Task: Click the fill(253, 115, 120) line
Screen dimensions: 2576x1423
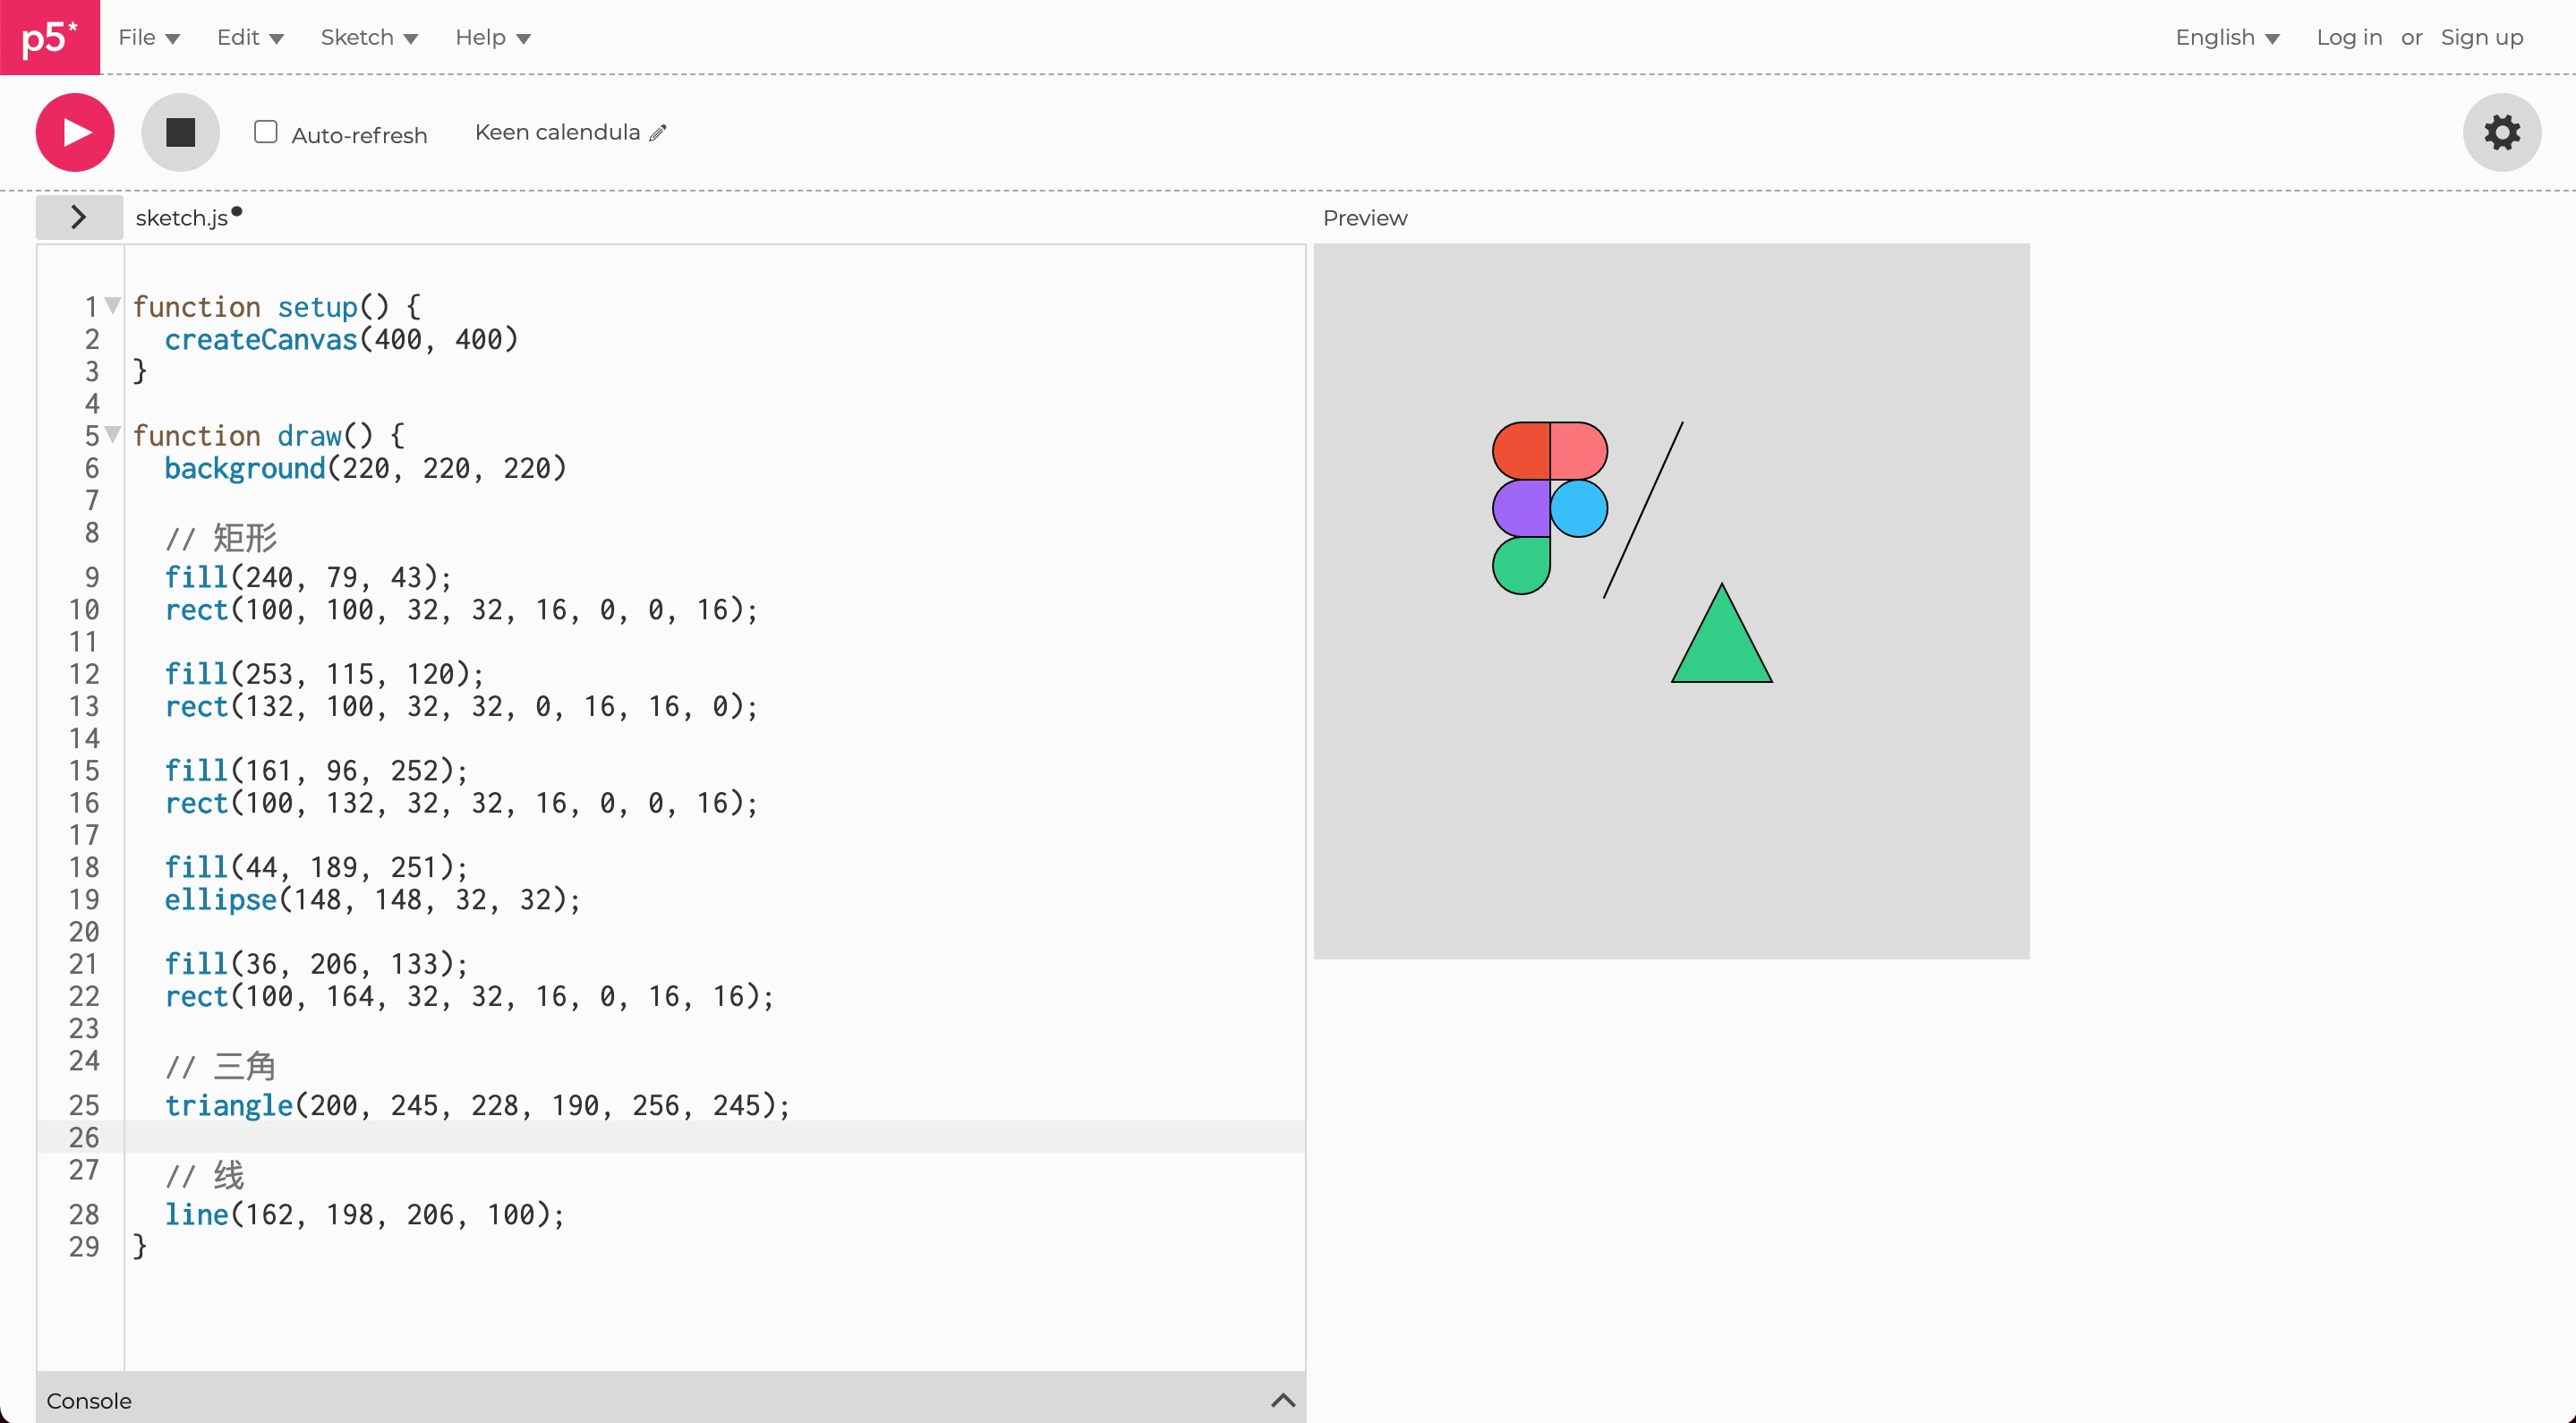Action: (x=324, y=673)
